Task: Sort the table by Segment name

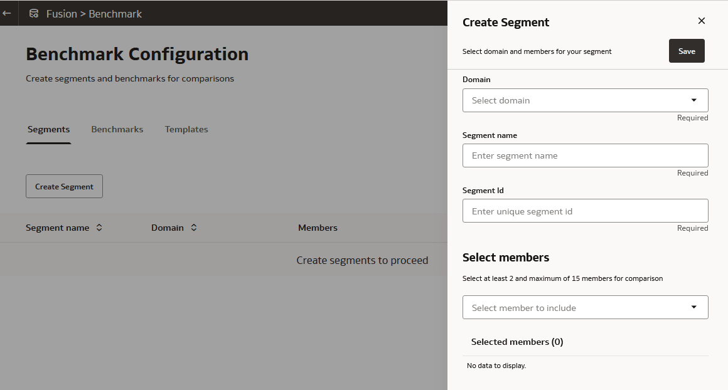Action: point(56,228)
